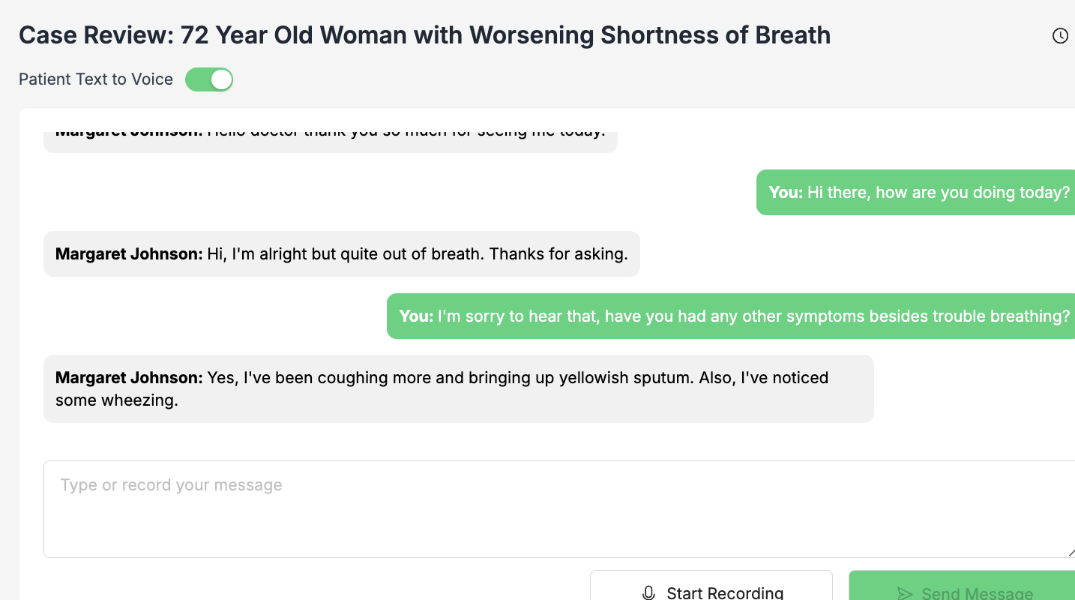Click the clock timer icon
This screenshot has height=600, width=1075.
click(1060, 35)
